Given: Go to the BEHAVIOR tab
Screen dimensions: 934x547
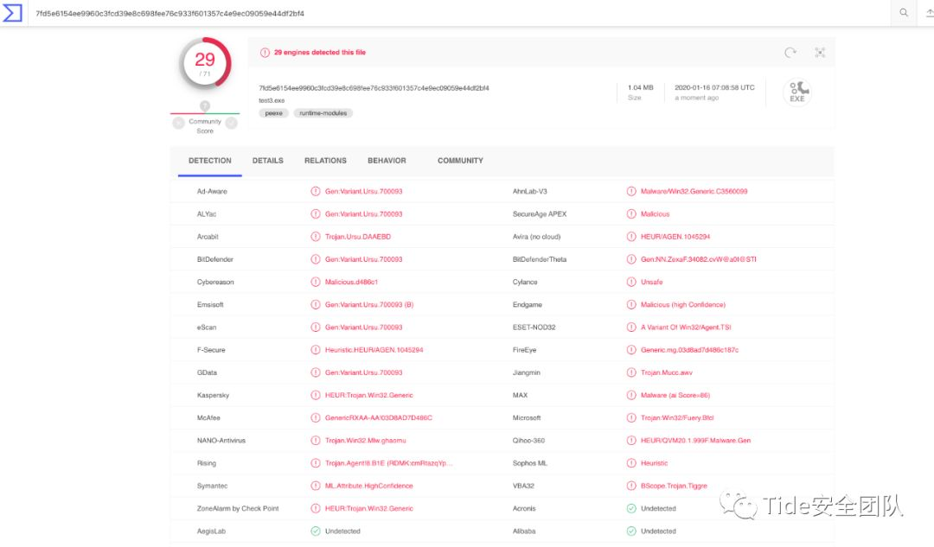Looking at the screenshot, I should point(387,161).
